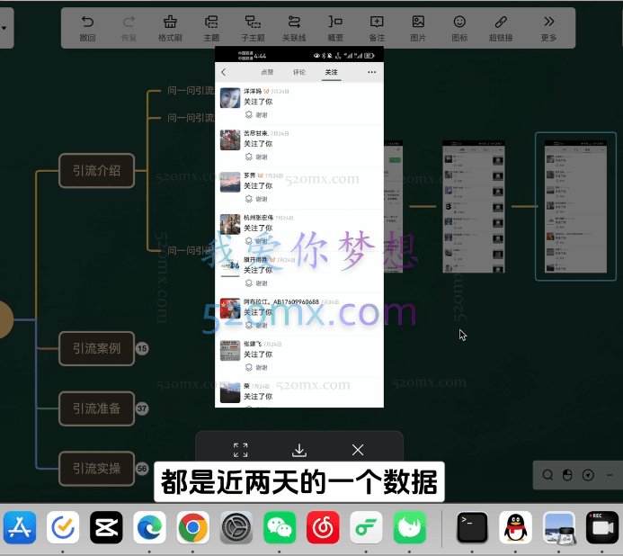Select the 引流介绍 node
Screen dimensions: 623x556
(x=96, y=171)
